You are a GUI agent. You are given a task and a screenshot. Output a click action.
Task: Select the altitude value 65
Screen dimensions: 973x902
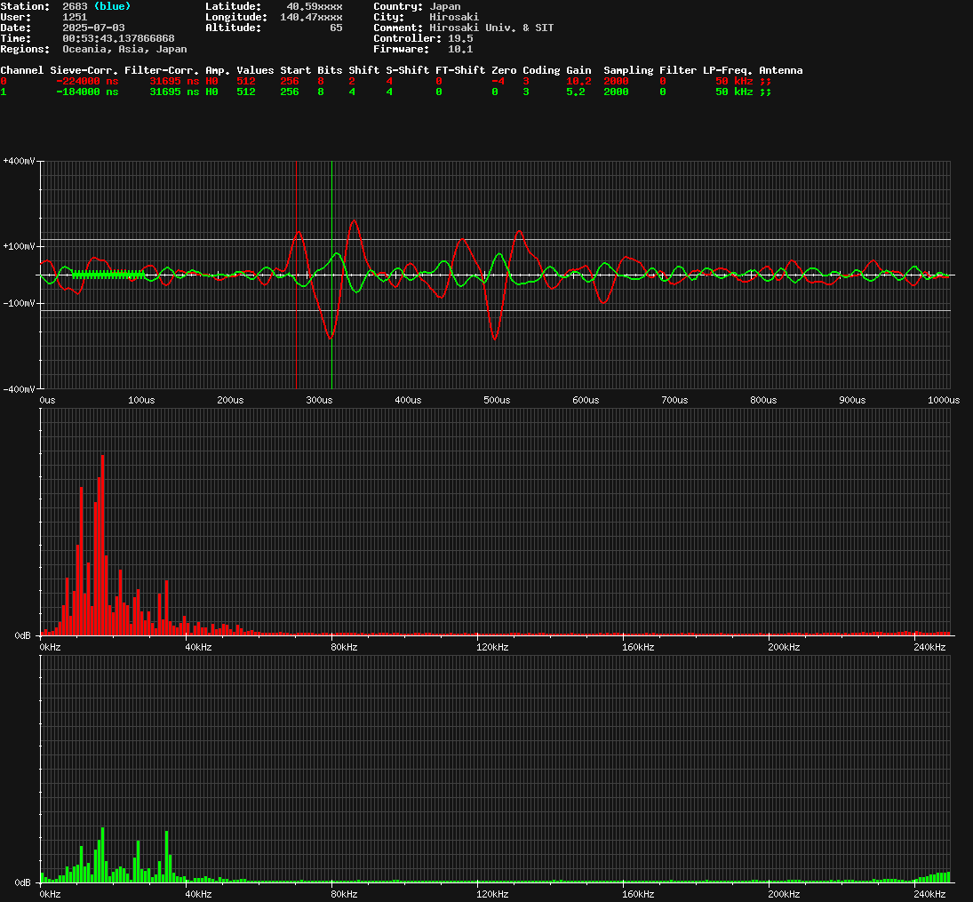(336, 28)
